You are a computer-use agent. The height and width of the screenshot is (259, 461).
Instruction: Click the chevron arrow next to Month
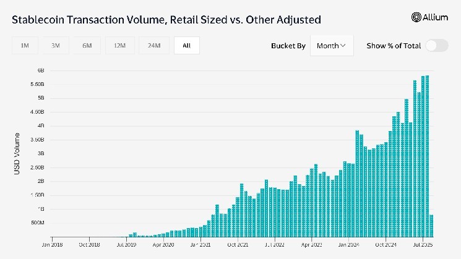[x=342, y=46]
